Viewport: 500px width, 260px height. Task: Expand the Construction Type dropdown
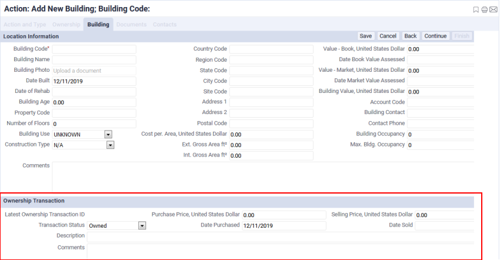pos(110,145)
